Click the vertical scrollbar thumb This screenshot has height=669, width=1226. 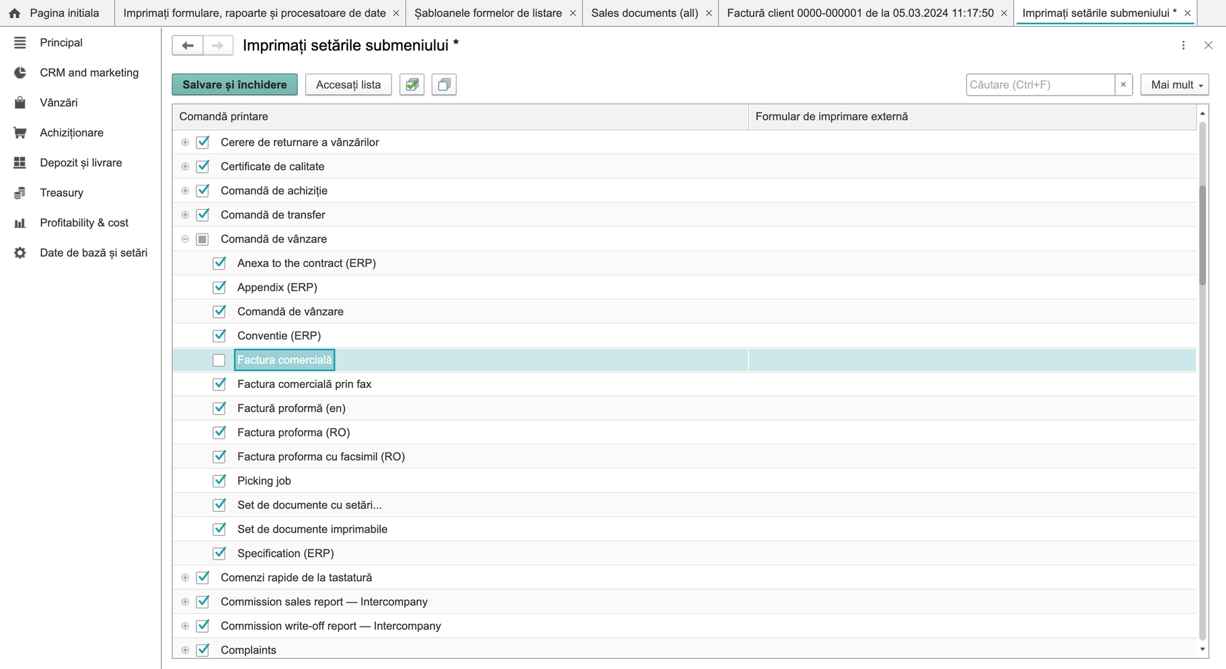pyautogui.click(x=1202, y=235)
